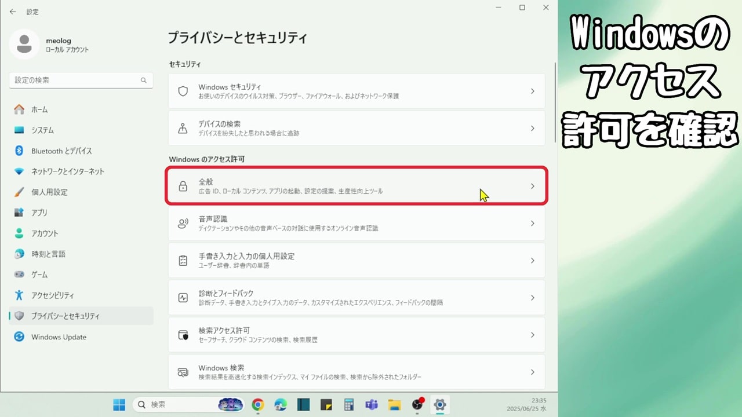This screenshot has height=417, width=742.
Task: Click the padlock icon in 全般 row
Action: [183, 186]
